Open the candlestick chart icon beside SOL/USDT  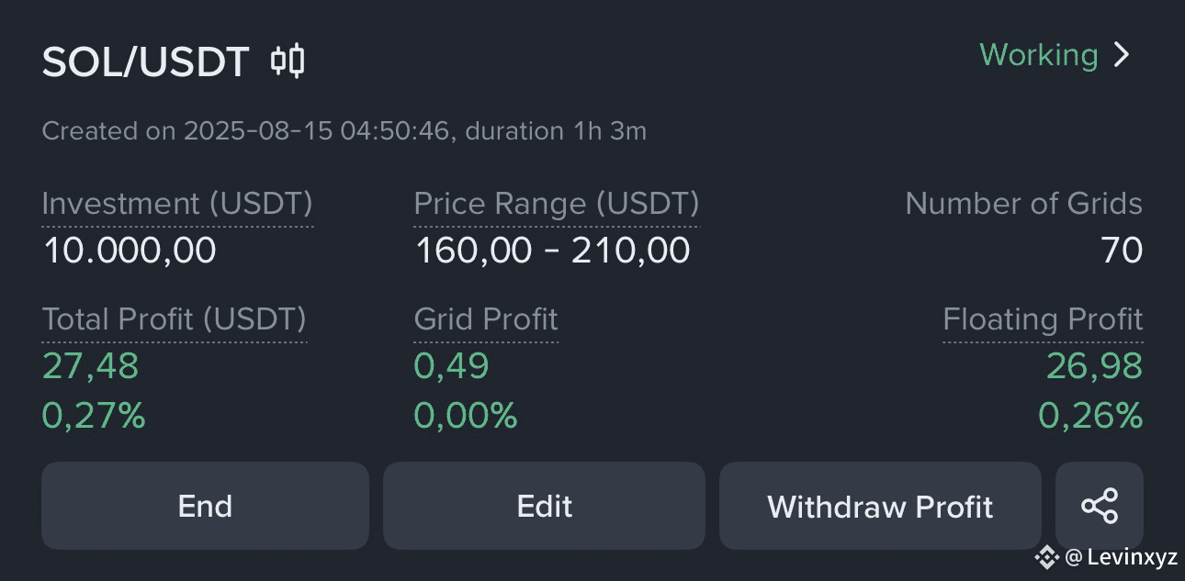tap(288, 61)
